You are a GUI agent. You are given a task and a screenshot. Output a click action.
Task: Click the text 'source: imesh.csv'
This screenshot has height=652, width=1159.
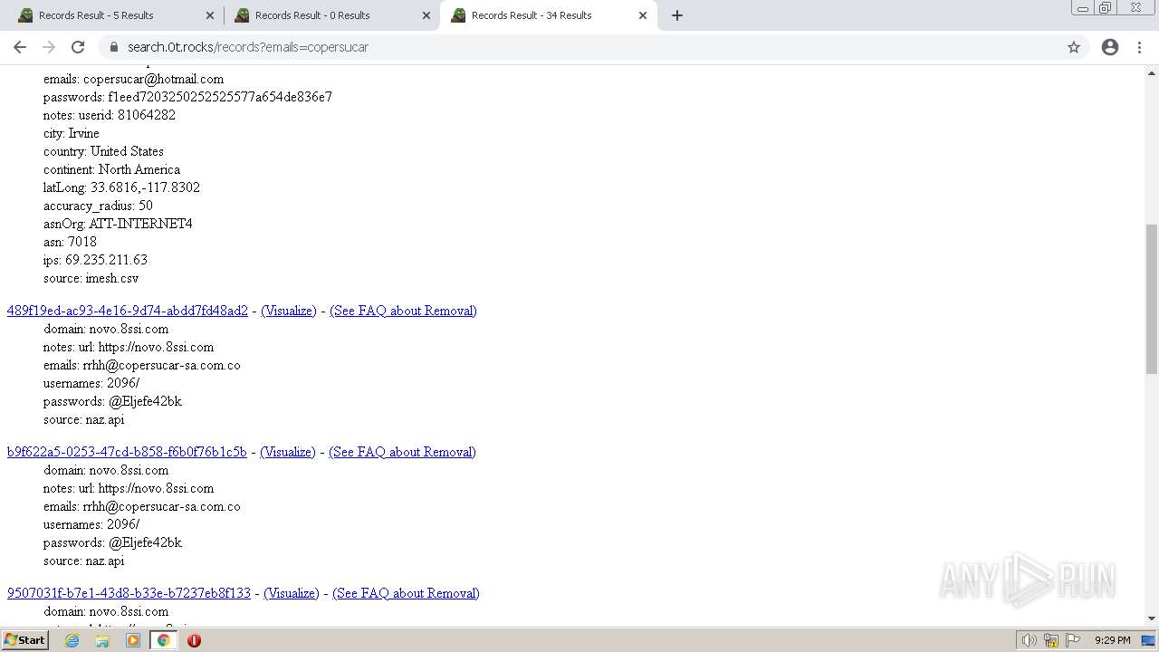[91, 278]
